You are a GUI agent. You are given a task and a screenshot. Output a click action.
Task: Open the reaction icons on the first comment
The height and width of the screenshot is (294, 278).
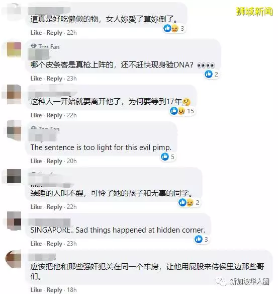click(x=171, y=28)
